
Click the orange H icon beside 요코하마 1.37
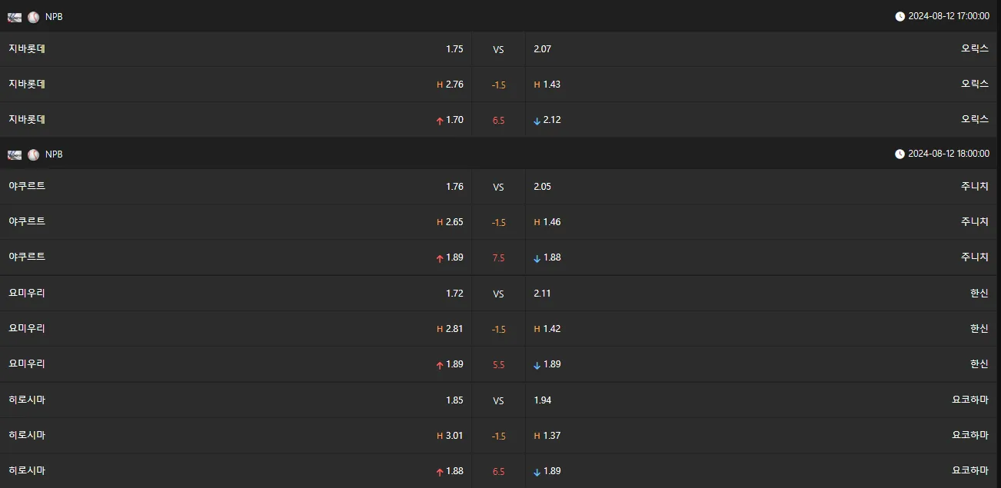click(537, 436)
